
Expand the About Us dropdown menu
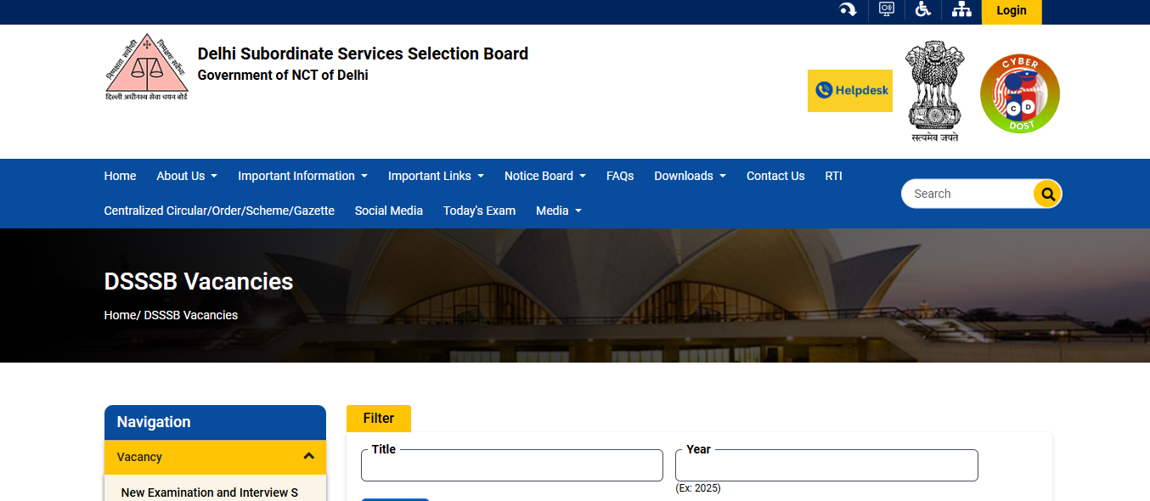[187, 176]
